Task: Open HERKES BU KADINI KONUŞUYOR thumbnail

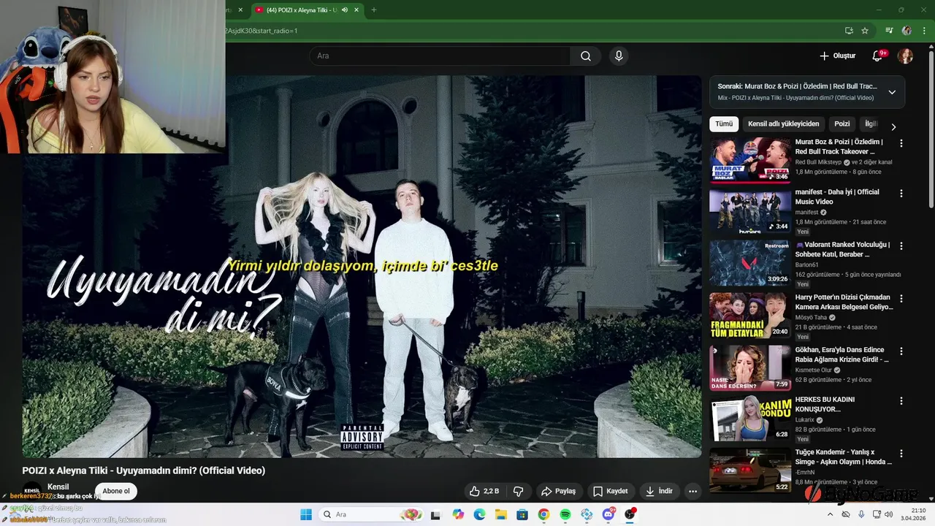Action: pos(750,419)
